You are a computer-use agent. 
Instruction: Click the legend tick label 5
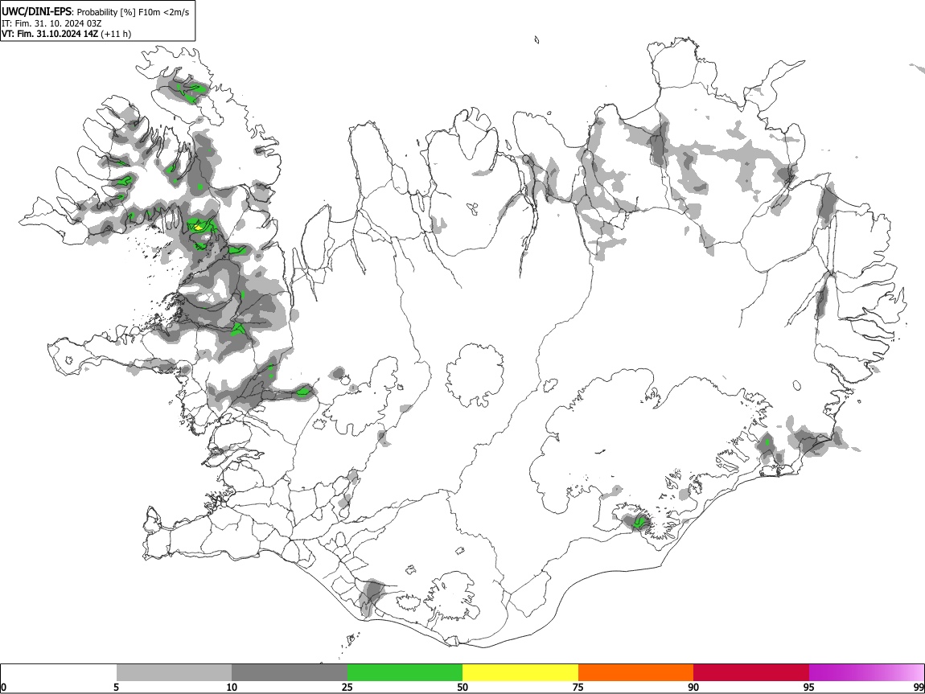click(x=117, y=687)
